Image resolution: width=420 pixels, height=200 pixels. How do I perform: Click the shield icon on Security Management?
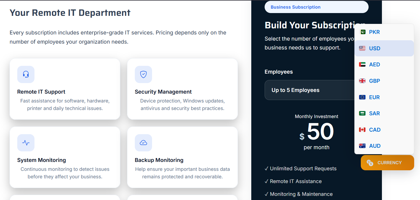[x=143, y=74]
